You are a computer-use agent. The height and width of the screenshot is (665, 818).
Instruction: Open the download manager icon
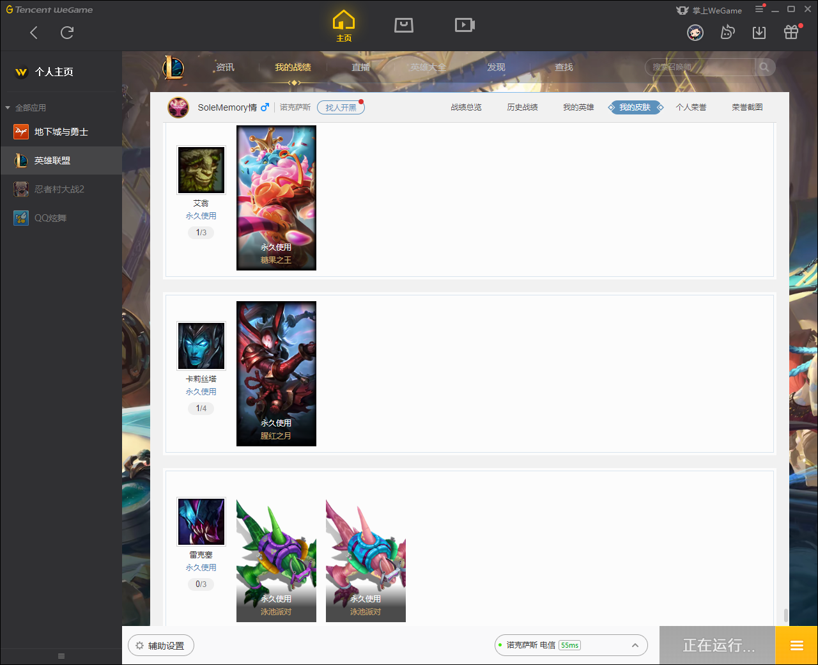pyautogui.click(x=759, y=33)
